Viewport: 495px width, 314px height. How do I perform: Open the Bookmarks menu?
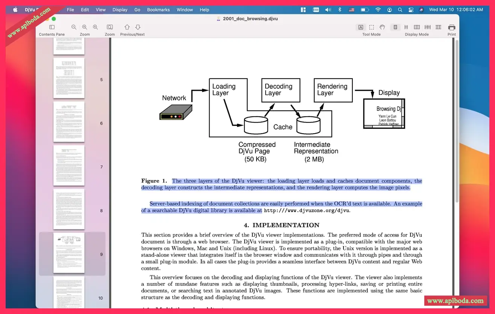158,10
